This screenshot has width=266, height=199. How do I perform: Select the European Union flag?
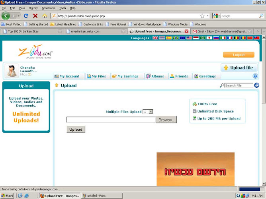(182, 38)
